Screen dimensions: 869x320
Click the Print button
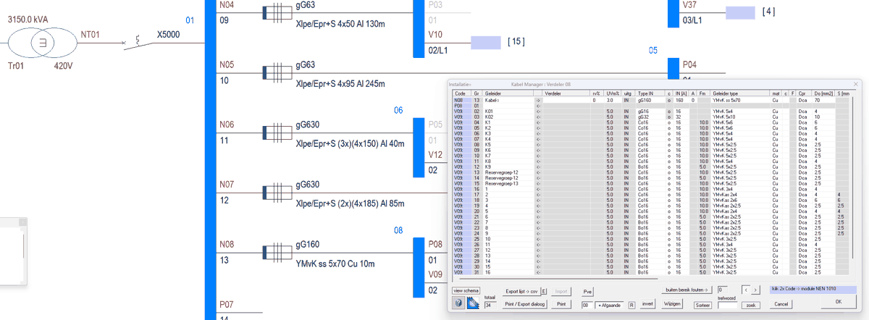[x=561, y=304]
